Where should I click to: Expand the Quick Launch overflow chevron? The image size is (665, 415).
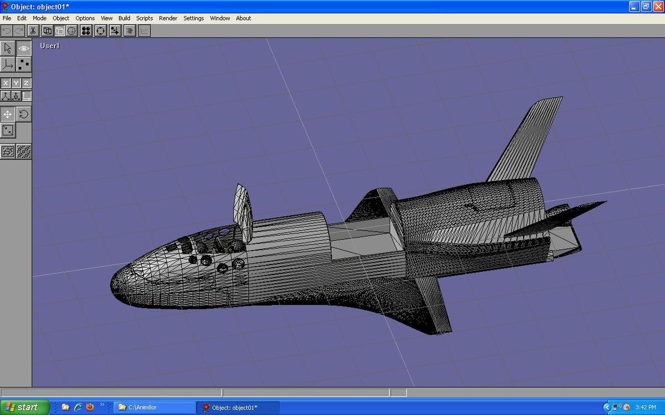(103, 405)
